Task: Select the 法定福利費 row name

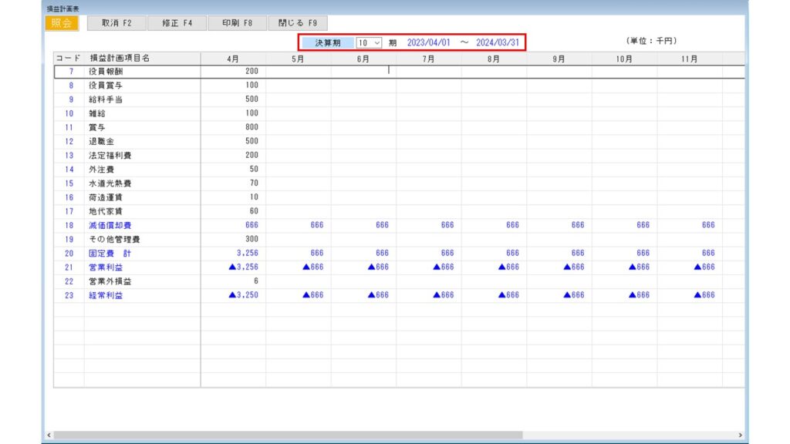Action: point(110,156)
